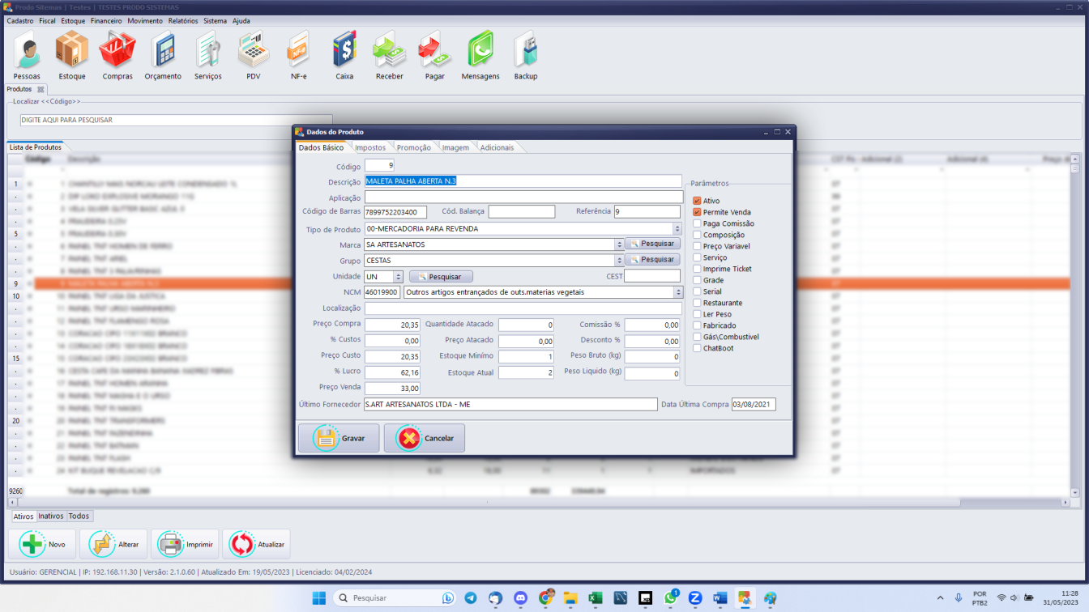Screen dimensions: 1089x612
Task: Open the NF-e invoice icon
Action: coord(298,55)
